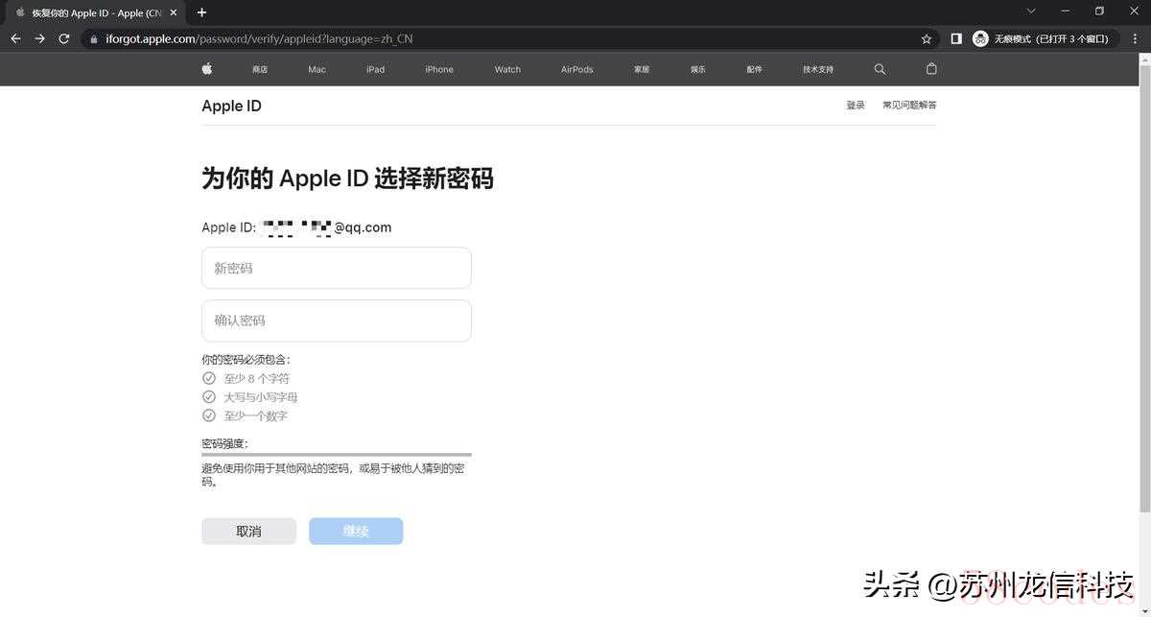1151x617 pixels.
Task: Open Mac in Apple navigation
Action: tap(317, 69)
